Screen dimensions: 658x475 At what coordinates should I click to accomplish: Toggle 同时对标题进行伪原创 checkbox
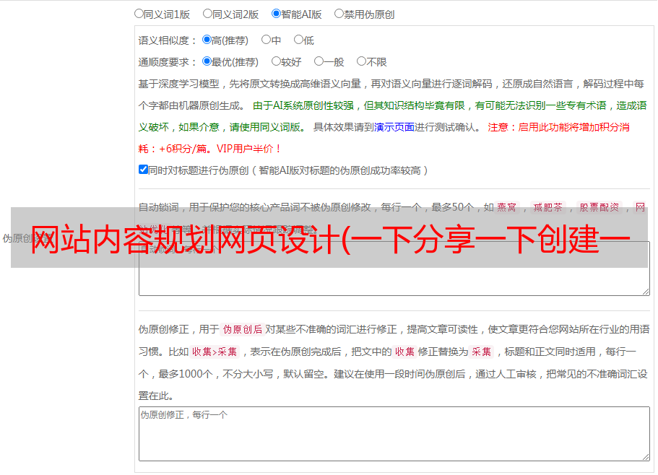point(143,170)
